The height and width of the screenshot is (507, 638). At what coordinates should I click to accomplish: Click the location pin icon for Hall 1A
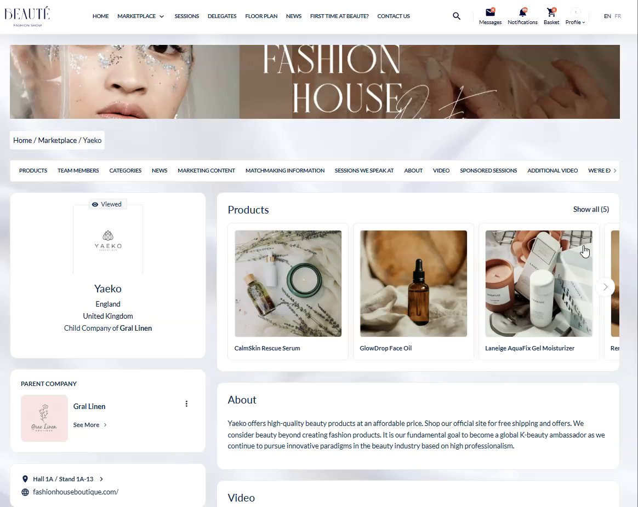[x=25, y=479]
